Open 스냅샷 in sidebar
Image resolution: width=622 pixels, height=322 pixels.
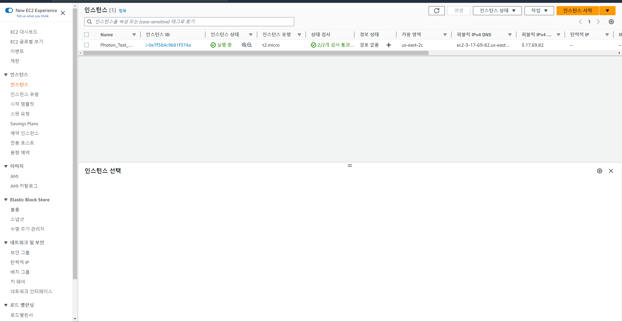(x=17, y=219)
